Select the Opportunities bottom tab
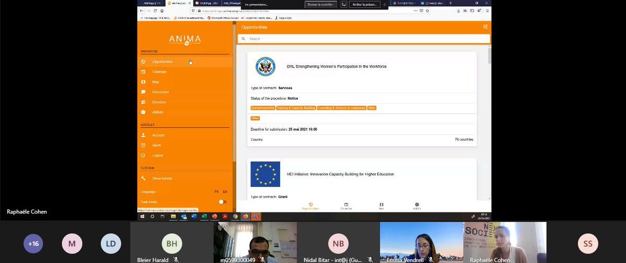626x263 pixels. point(310,206)
